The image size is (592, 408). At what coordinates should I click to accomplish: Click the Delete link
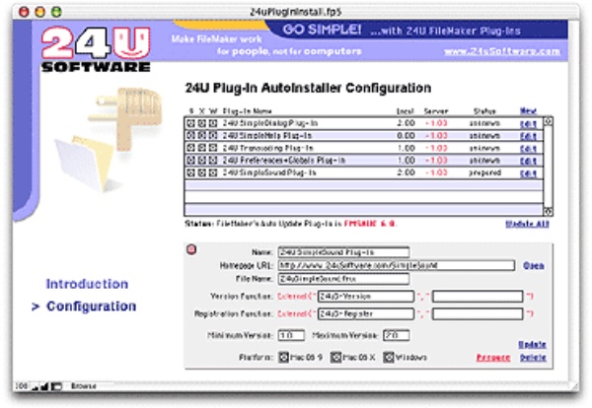pyautogui.click(x=533, y=358)
